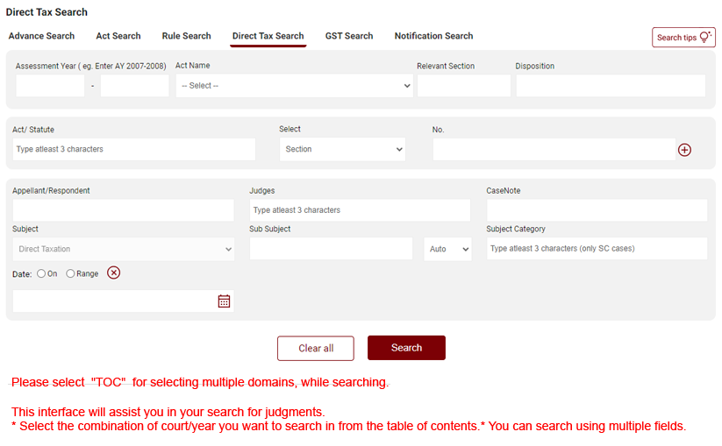Click the Search tips lightbulb button
Viewport: 722px width, 446px height.
(x=683, y=38)
